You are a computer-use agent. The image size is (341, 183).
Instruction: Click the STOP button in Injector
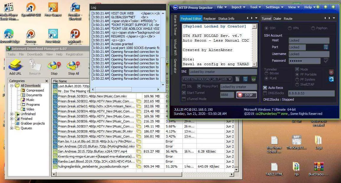[x=247, y=95]
